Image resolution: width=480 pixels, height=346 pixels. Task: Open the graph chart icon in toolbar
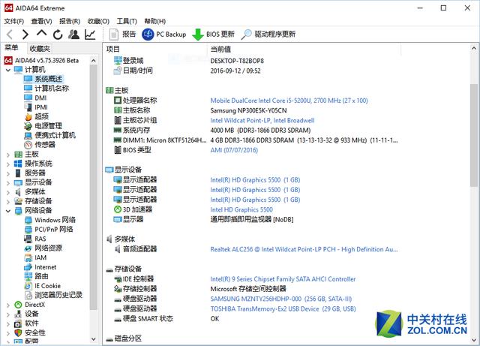[90, 35]
